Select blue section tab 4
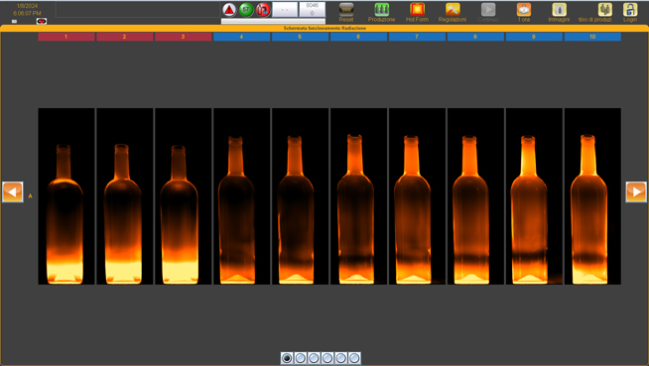This screenshot has width=649, height=366. 242,37
